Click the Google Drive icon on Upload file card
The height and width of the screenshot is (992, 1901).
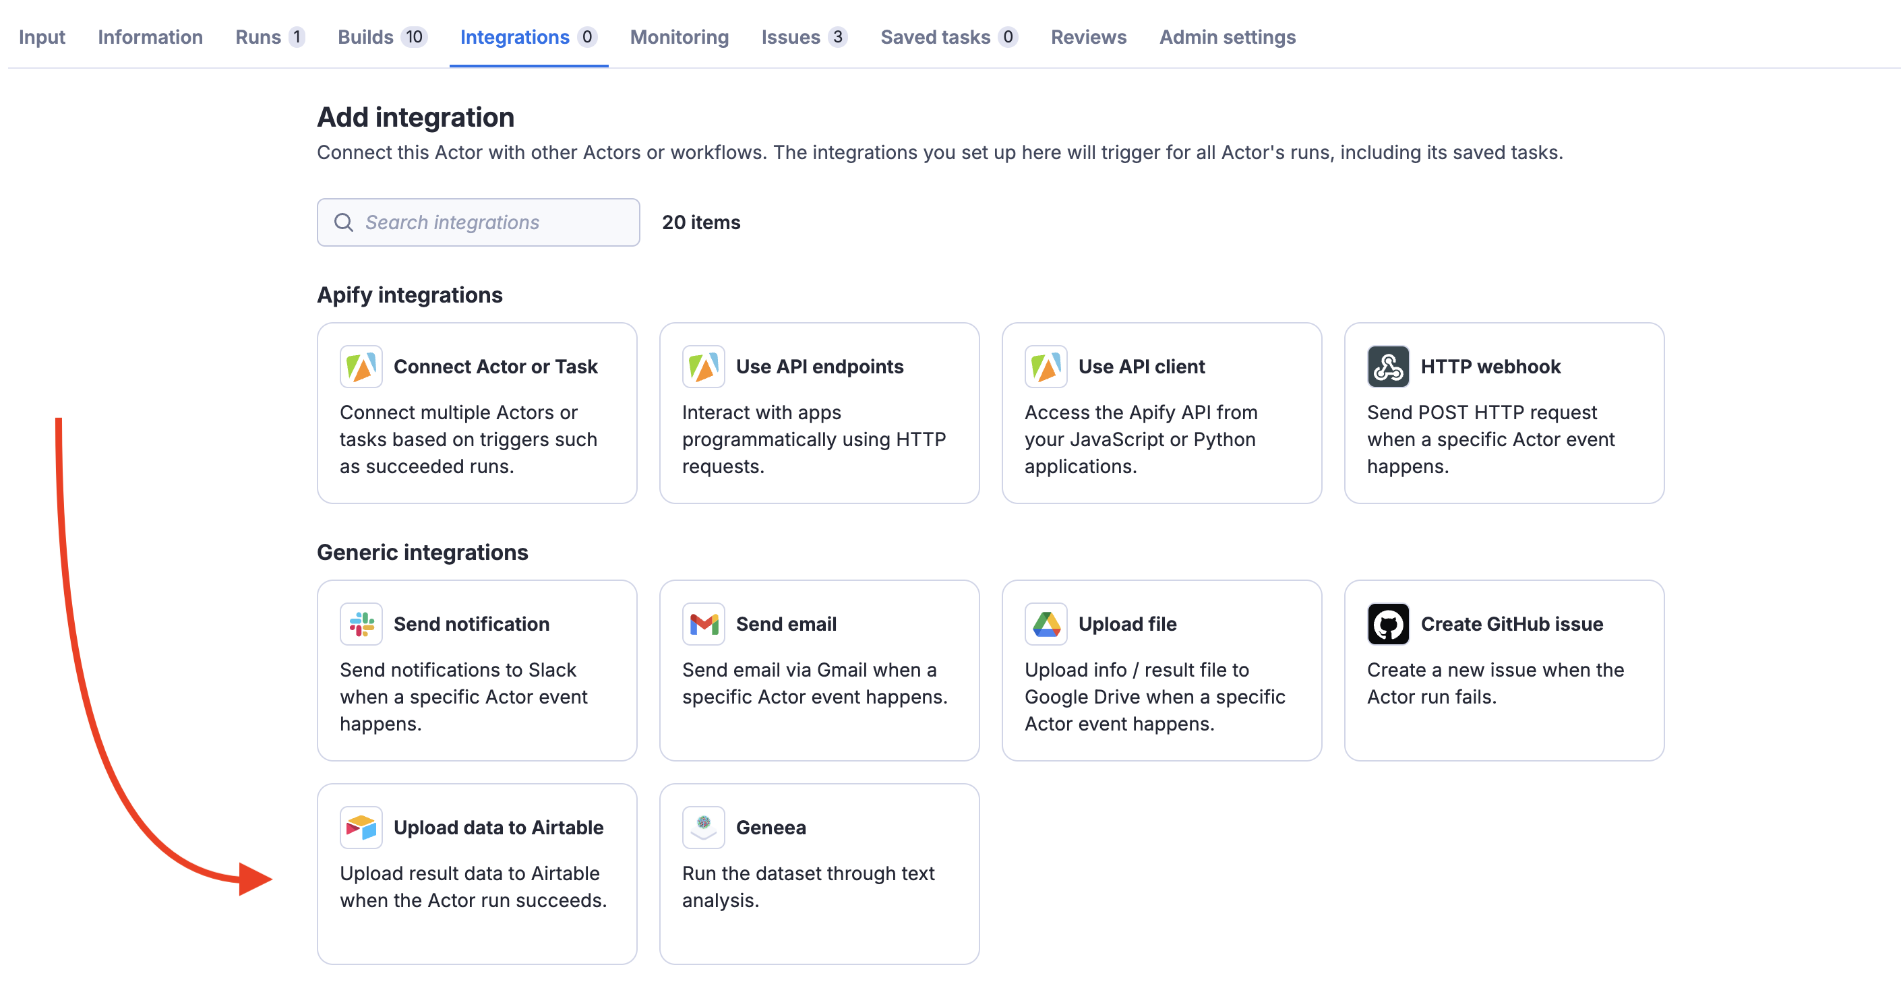point(1046,623)
